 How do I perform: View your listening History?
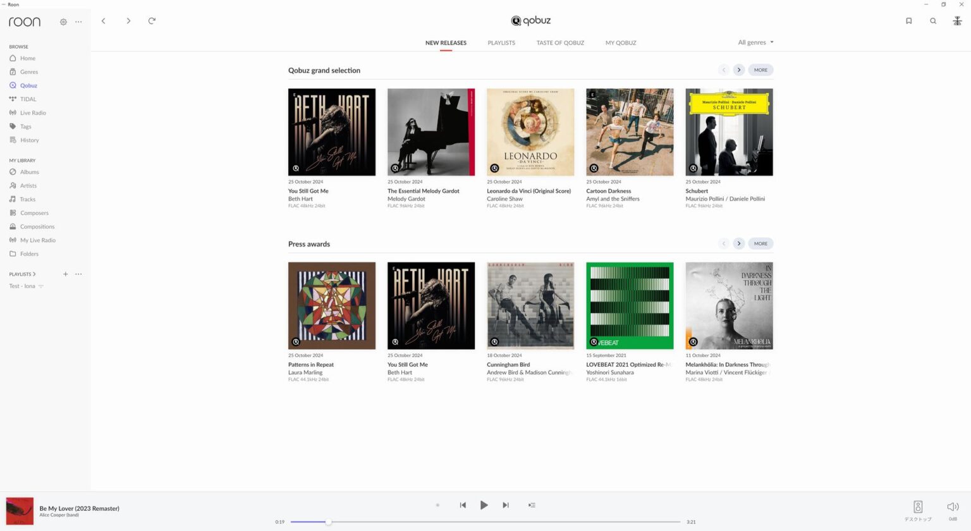coord(30,140)
